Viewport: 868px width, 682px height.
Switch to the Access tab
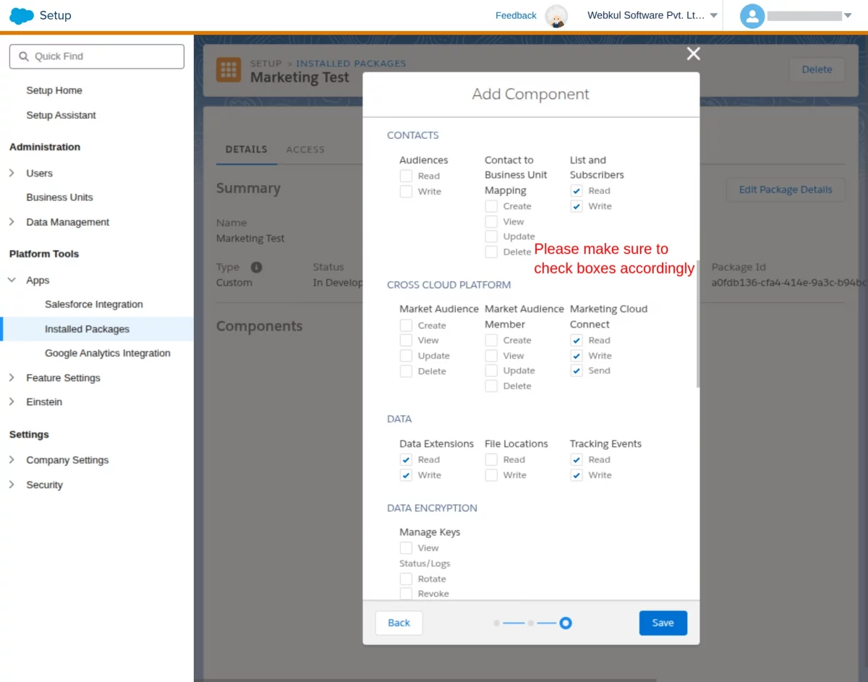305,150
